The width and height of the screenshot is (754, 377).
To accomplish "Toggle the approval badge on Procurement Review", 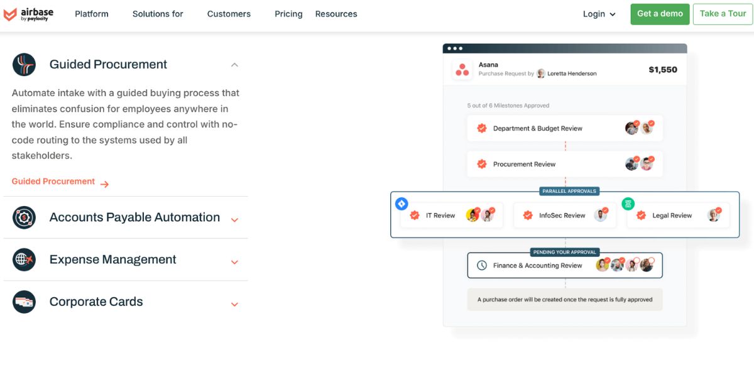I will [x=481, y=164].
